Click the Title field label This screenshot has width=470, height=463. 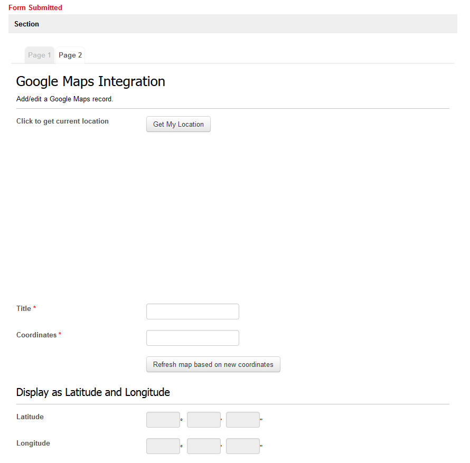click(x=24, y=308)
